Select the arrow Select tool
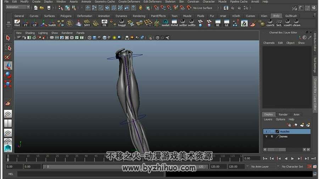 tap(8, 38)
